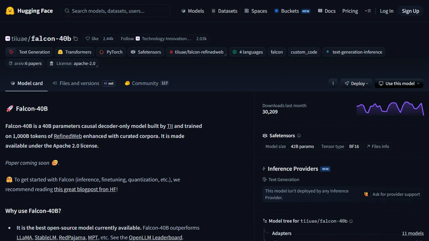Open the three-dot model options menu
Image resolution: width=429 pixels, height=241 pixels.
(333, 83)
